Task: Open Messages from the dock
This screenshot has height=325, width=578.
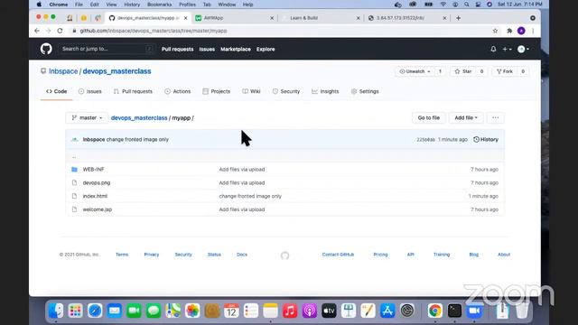Action: click(x=154, y=311)
